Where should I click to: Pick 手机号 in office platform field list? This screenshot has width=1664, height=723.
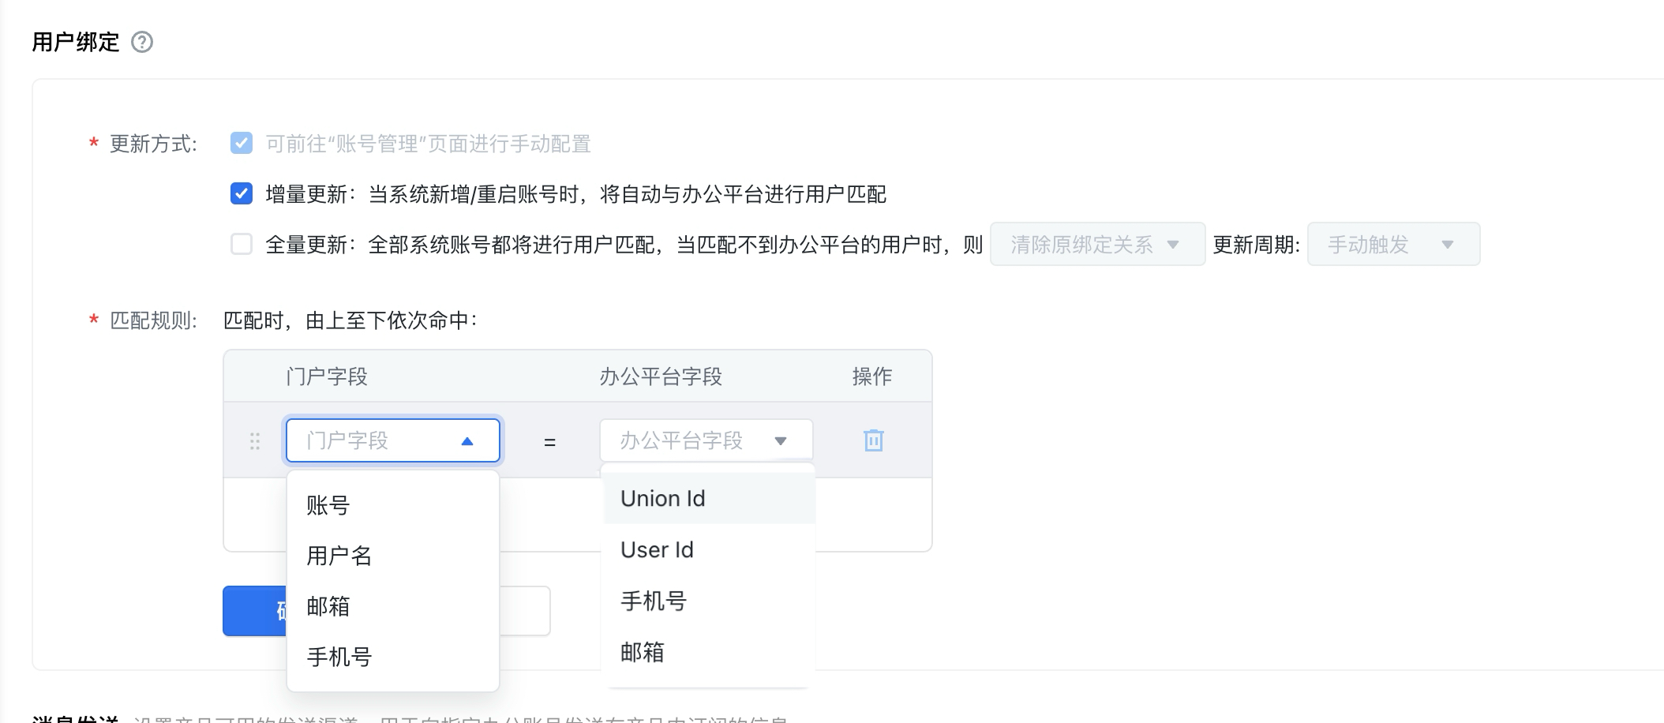tap(708, 601)
